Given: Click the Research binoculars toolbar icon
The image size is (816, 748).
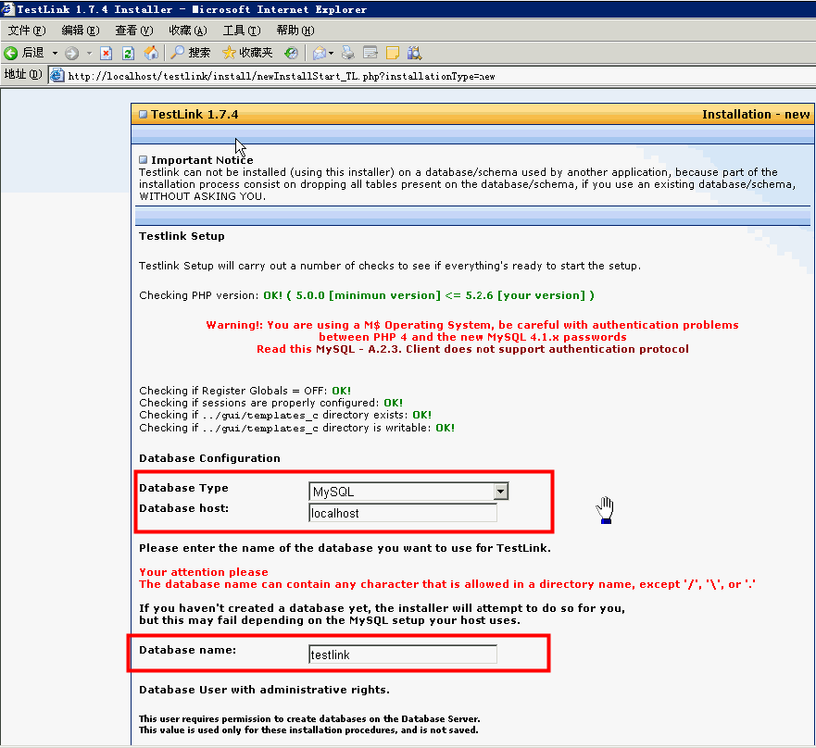Looking at the screenshot, I should (415, 53).
